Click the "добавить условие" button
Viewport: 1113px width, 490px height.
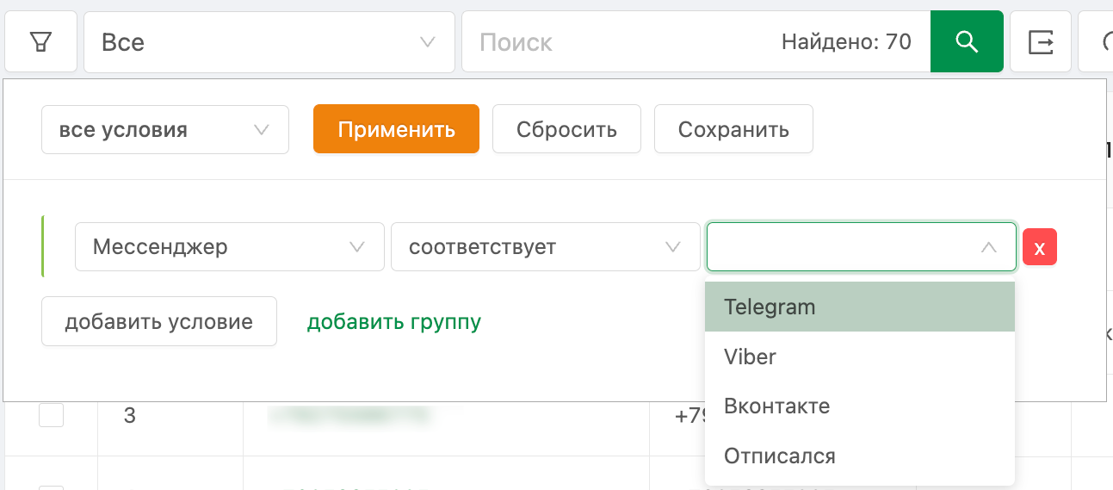(159, 321)
